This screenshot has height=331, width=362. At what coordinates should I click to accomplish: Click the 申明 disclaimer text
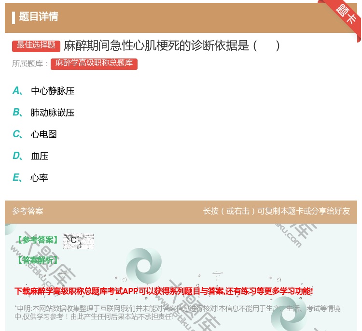click(x=177, y=312)
